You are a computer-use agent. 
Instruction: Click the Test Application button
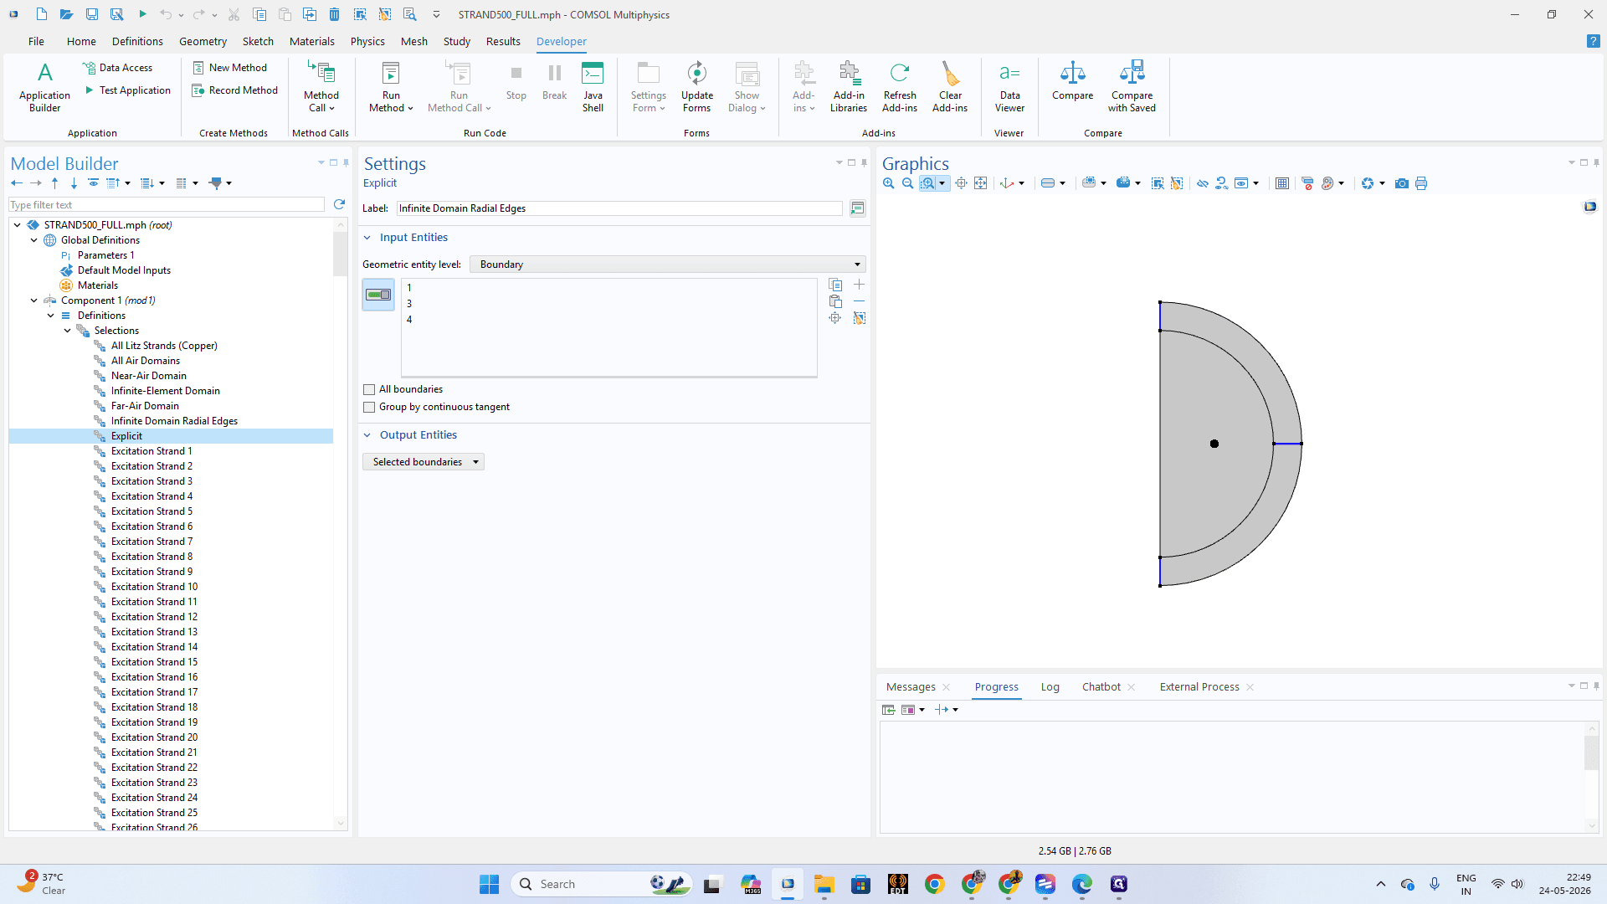[127, 90]
